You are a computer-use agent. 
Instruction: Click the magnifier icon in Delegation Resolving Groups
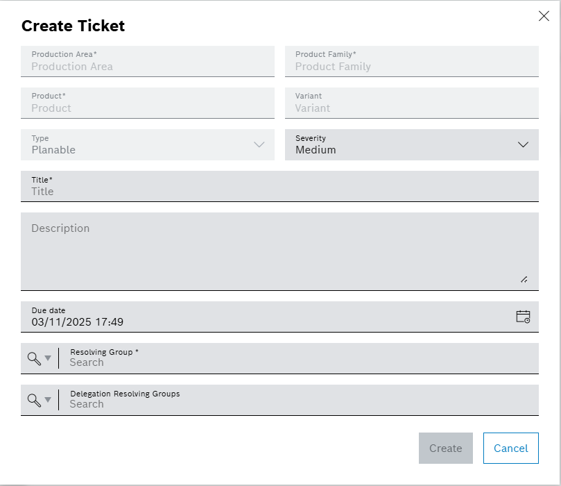click(32, 400)
